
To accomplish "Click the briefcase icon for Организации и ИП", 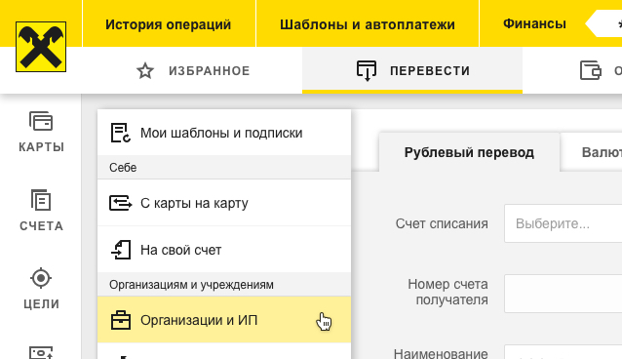I will [121, 320].
